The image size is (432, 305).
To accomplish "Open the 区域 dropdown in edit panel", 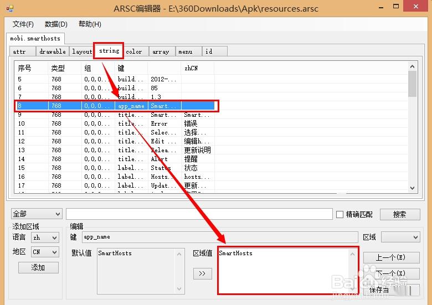I will point(400,237).
